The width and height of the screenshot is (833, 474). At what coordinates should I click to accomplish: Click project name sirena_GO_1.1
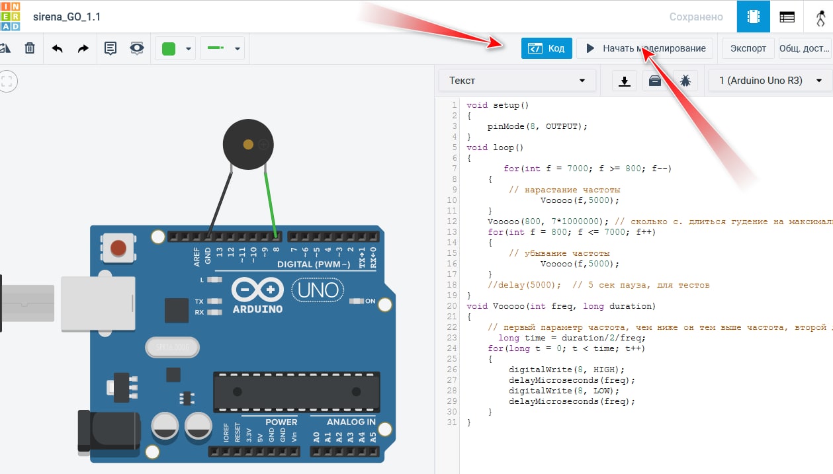point(67,17)
